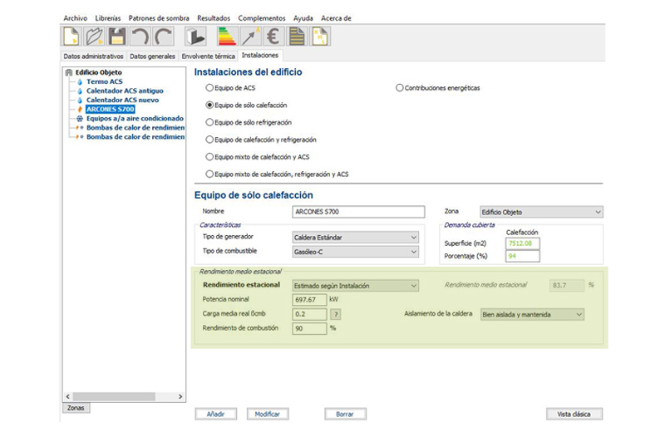Select Calentador ACS nuevo in tree
This screenshot has width=665, height=437.
pos(122,100)
